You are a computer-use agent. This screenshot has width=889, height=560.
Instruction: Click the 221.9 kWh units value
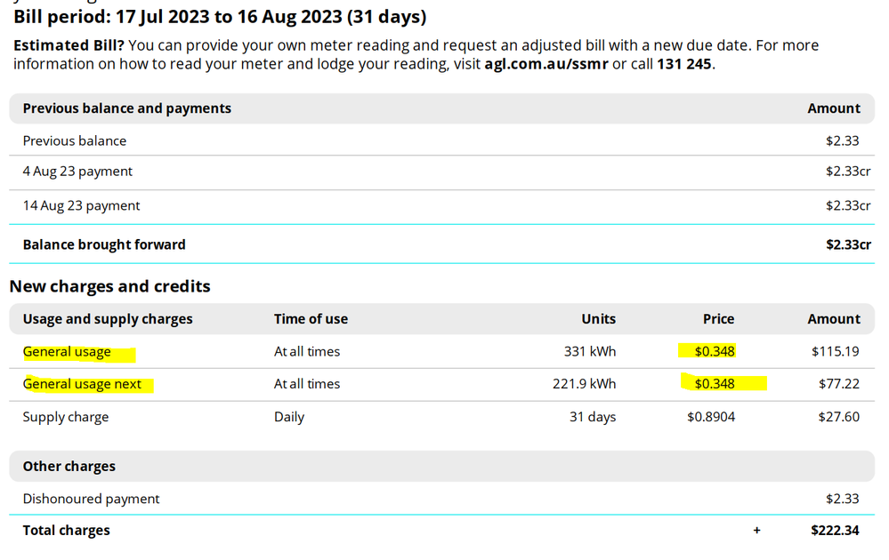coord(584,384)
